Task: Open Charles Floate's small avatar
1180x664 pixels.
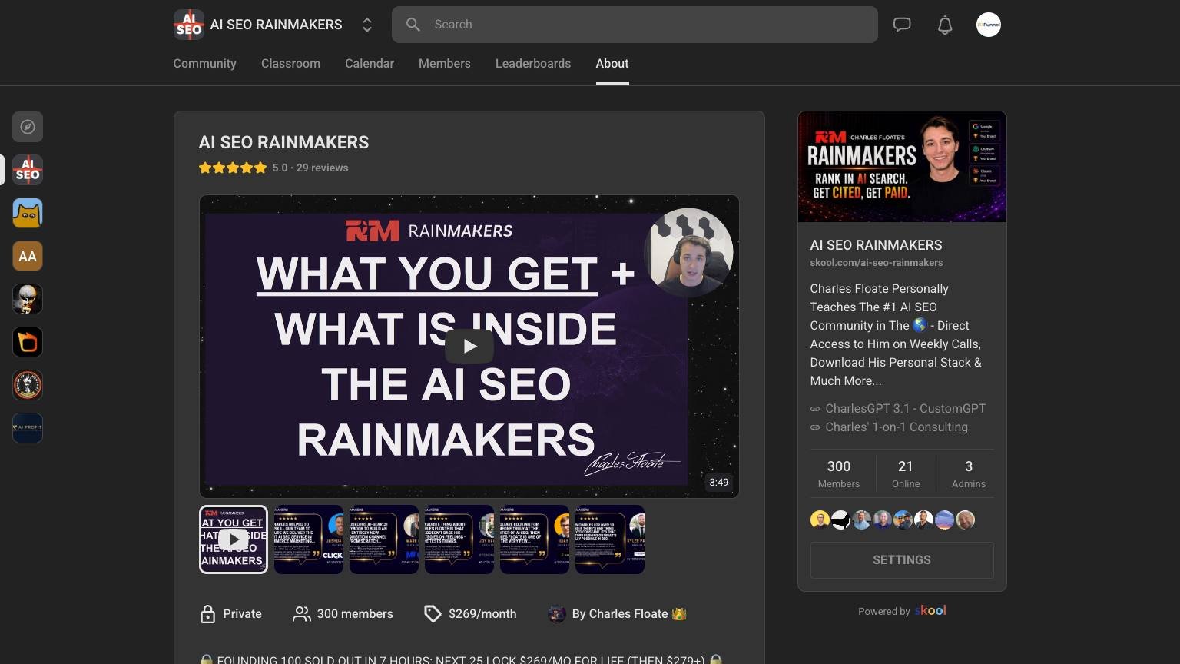Action: (557, 613)
